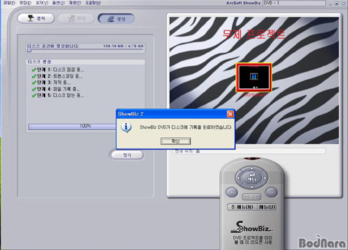Click the current location field below preview

pos(249,151)
